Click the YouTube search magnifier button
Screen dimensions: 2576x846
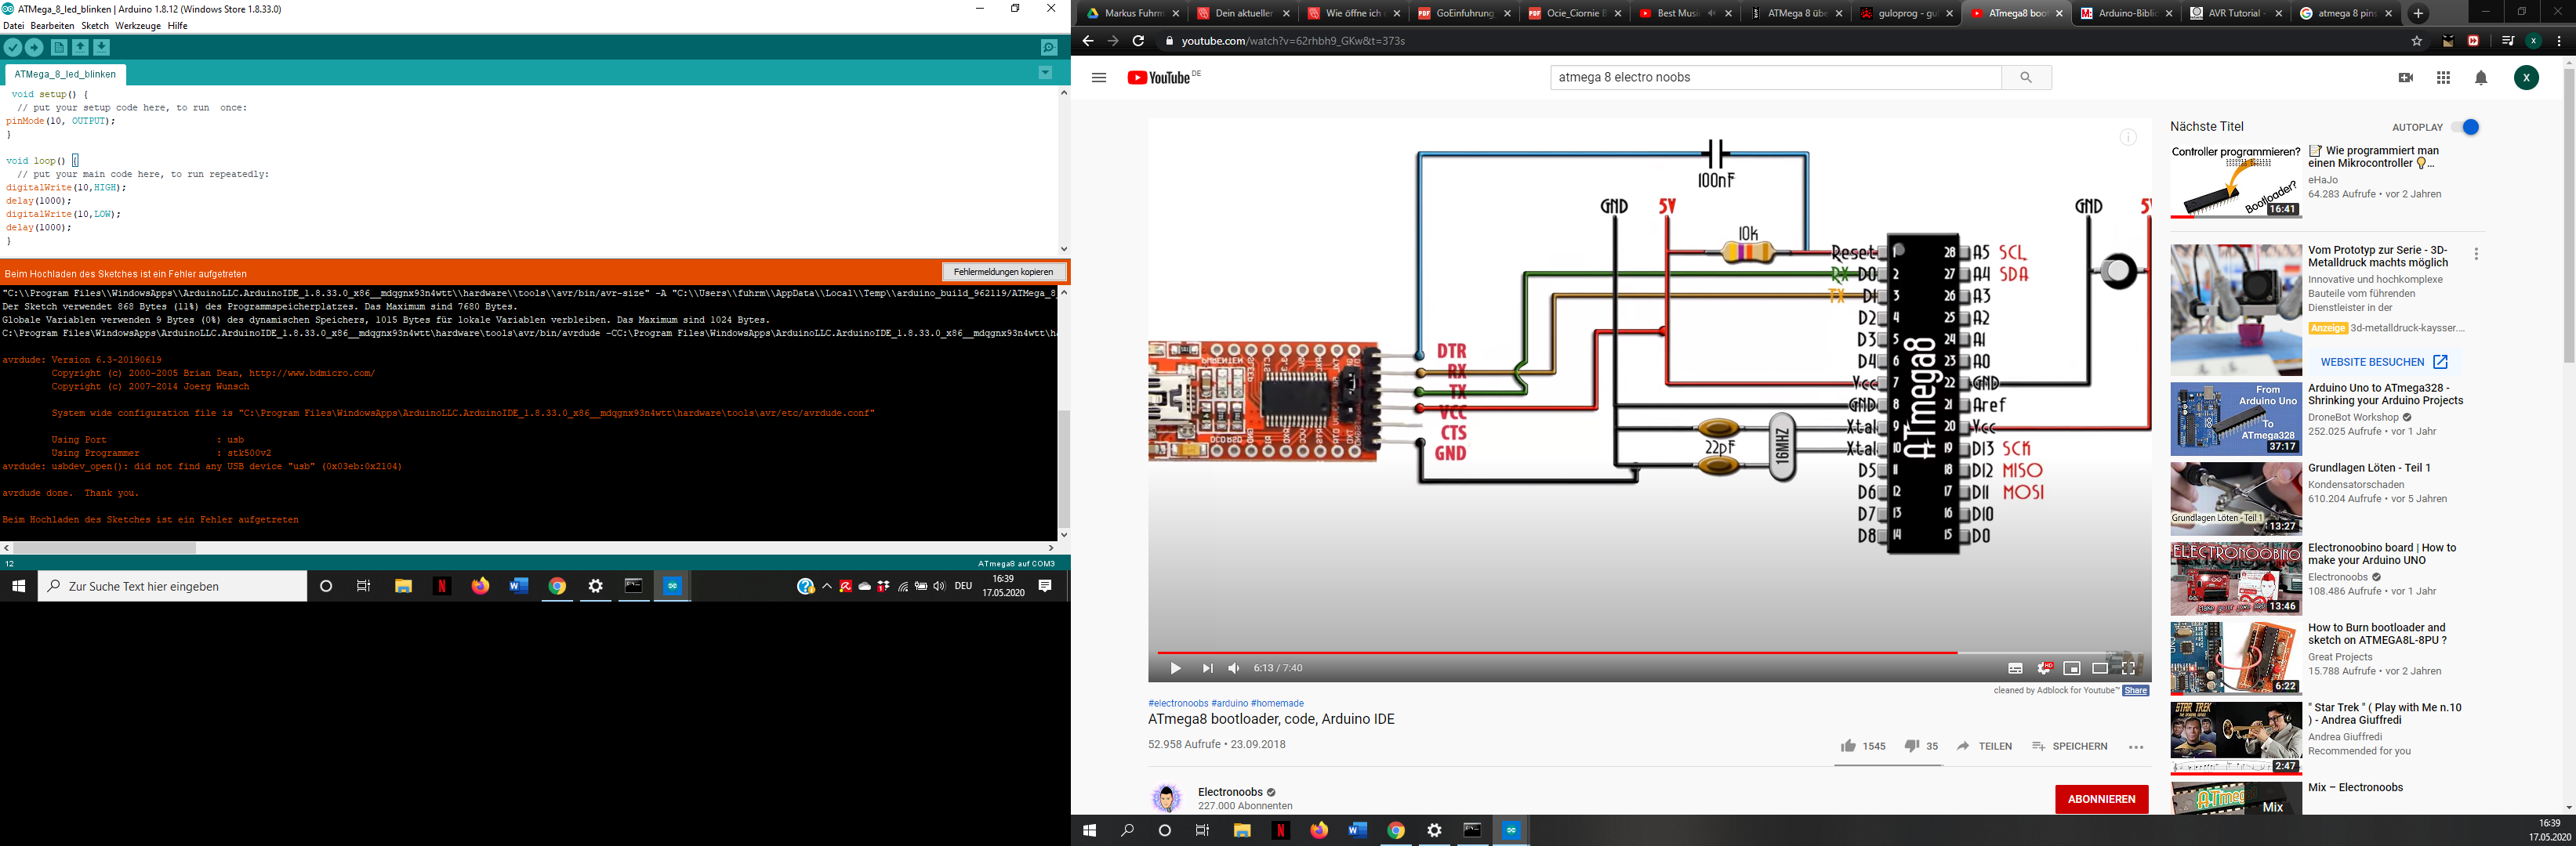(2026, 77)
